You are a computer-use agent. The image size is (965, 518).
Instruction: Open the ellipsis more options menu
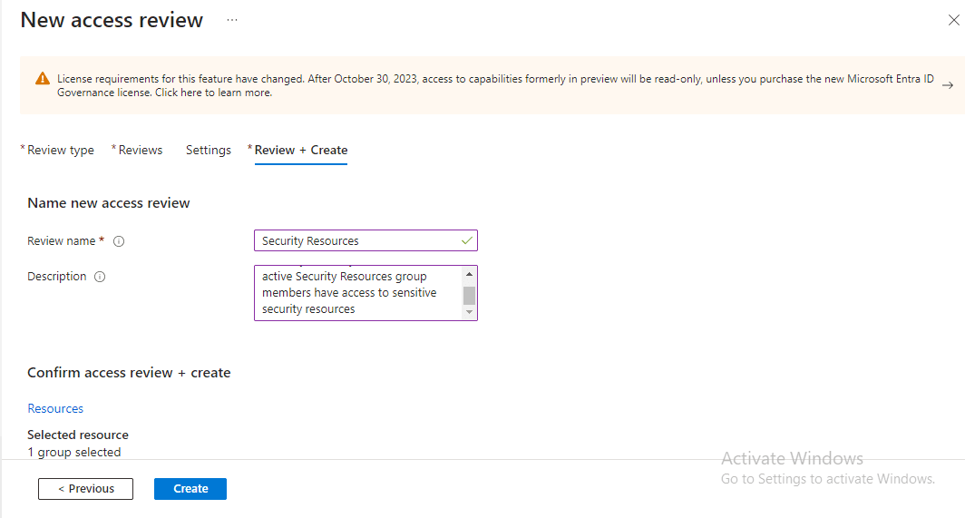(232, 20)
